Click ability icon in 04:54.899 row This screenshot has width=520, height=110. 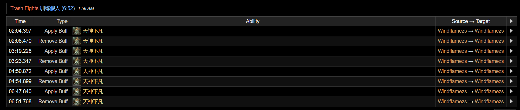click(x=76, y=82)
